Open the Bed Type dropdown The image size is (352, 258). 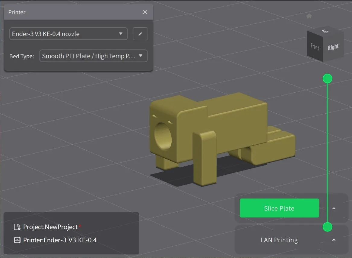click(x=93, y=56)
